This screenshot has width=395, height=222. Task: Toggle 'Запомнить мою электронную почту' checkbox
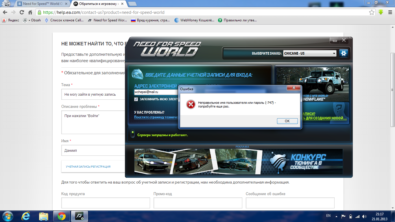pos(136,99)
